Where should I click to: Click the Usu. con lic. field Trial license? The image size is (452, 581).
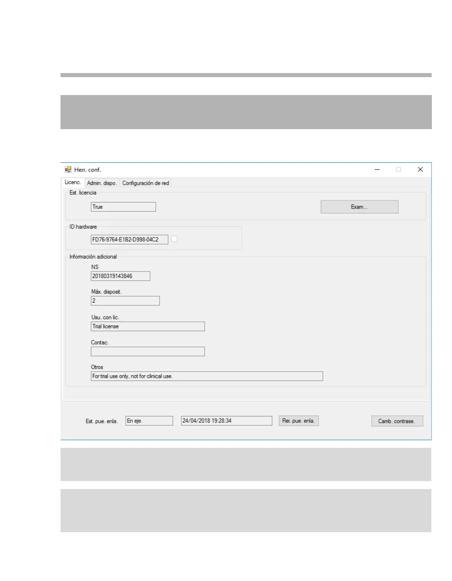pos(148,326)
